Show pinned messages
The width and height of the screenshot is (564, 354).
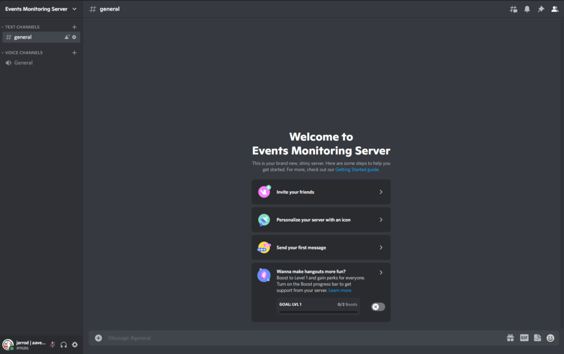pos(541,9)
